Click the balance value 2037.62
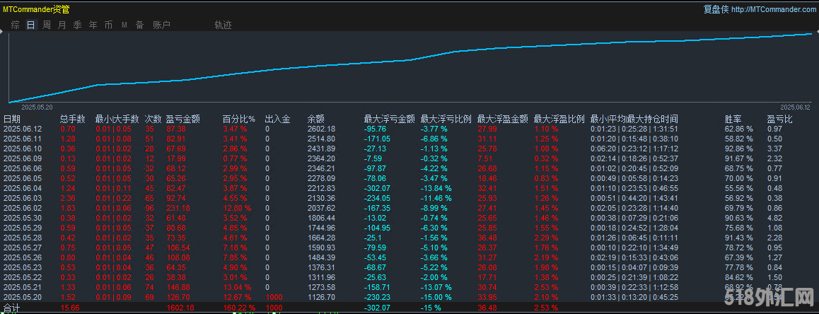Screen dimensions: 819x314 [x=321, y=207]
